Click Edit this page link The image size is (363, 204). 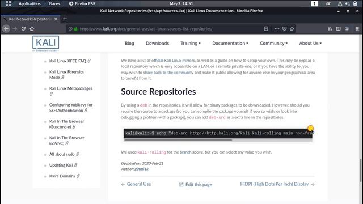click(196, 184)
